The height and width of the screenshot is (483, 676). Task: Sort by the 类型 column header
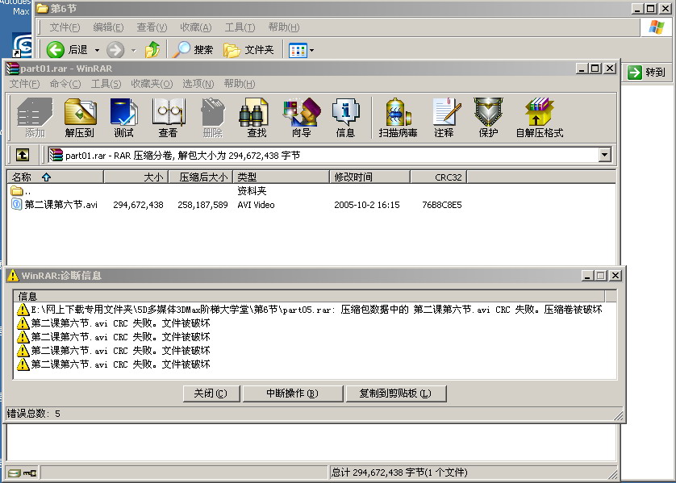tap(281, 177)
